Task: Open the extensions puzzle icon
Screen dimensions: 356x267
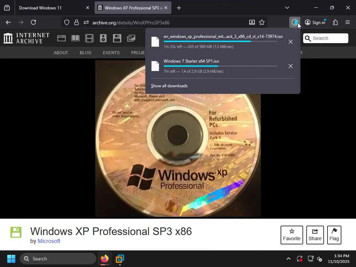Action: (x=335, y=22)
